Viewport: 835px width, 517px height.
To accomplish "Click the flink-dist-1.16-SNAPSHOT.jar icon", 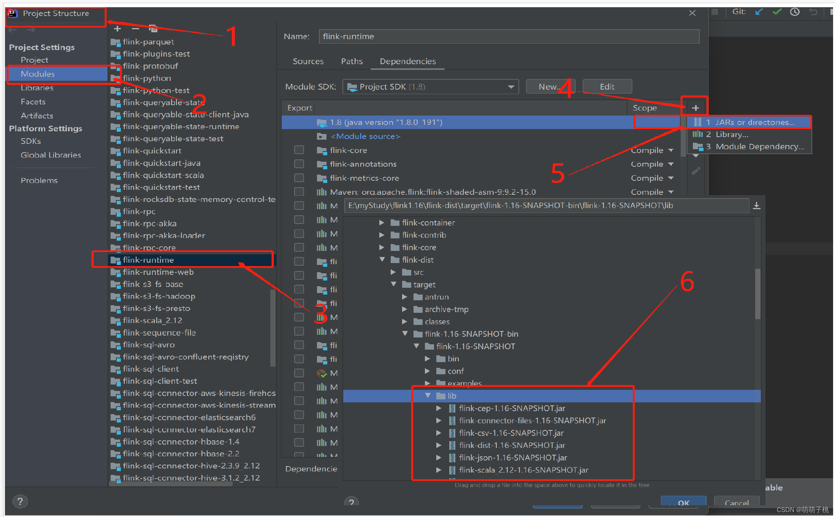I will coord(452,445).
